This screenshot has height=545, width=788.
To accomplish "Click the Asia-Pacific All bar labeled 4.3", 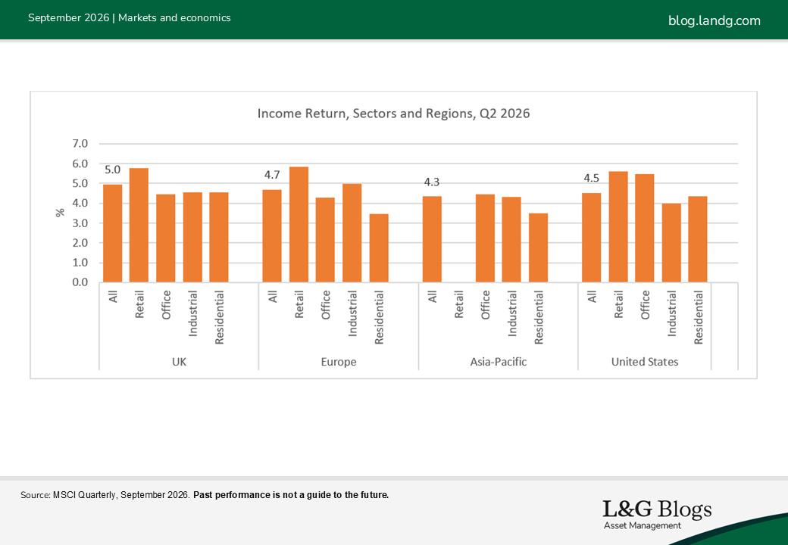I will tap(432, 239).
